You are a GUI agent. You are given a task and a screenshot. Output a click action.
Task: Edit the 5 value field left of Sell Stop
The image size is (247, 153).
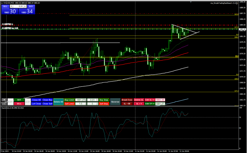pyautogui.click(x=92, y=104)
